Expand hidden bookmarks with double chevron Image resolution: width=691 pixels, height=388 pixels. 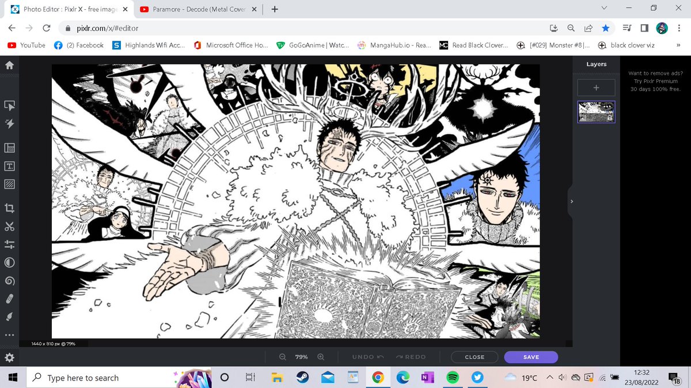tap(679, 45)
